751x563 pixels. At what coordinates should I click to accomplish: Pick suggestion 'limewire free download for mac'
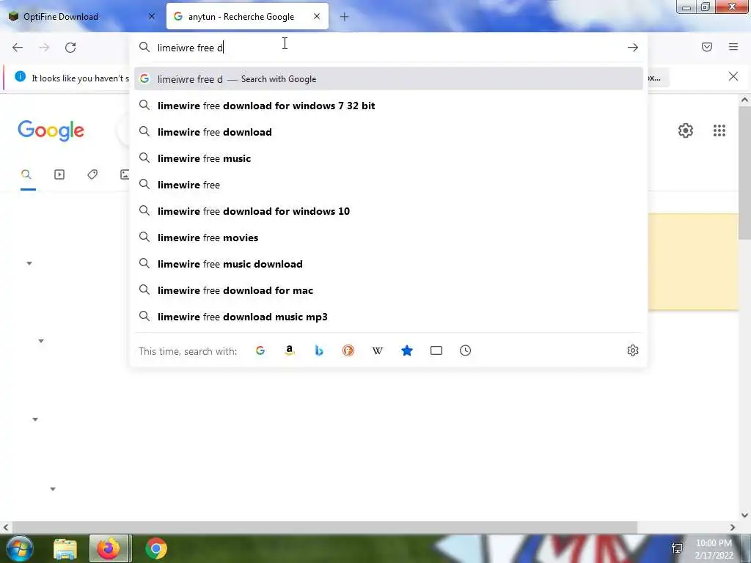coord(389,290)
